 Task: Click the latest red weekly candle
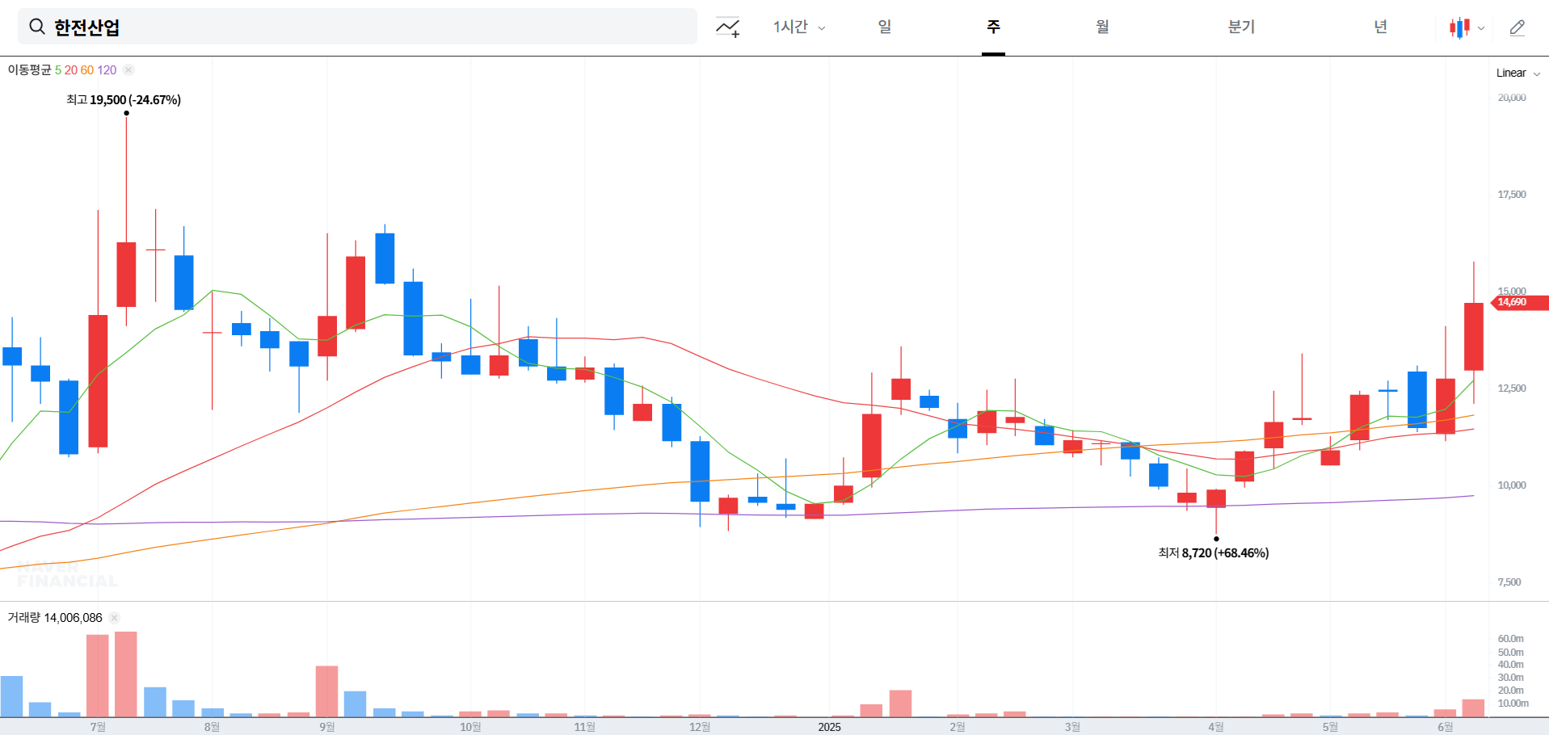[x=1474, y=337]
